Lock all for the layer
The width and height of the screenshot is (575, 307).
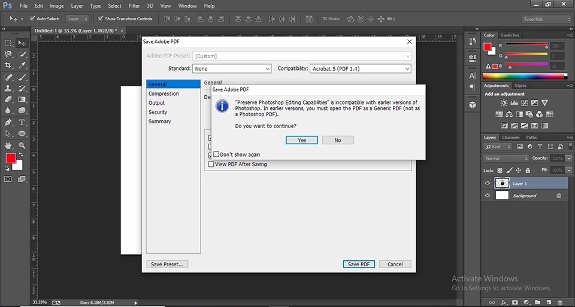[528, 171]
